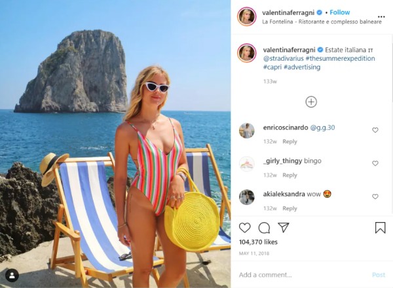
Task: Follow valentinaferragni
Action: point(339,12)
